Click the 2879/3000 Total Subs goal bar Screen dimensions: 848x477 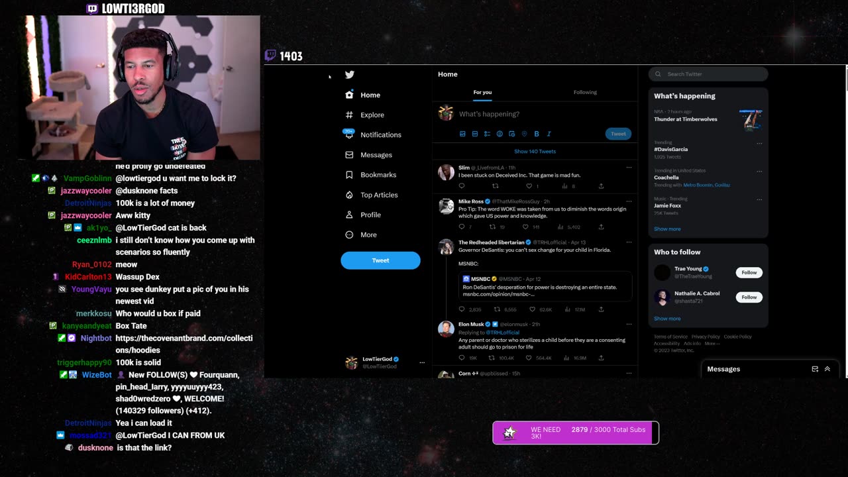[575, 433]
